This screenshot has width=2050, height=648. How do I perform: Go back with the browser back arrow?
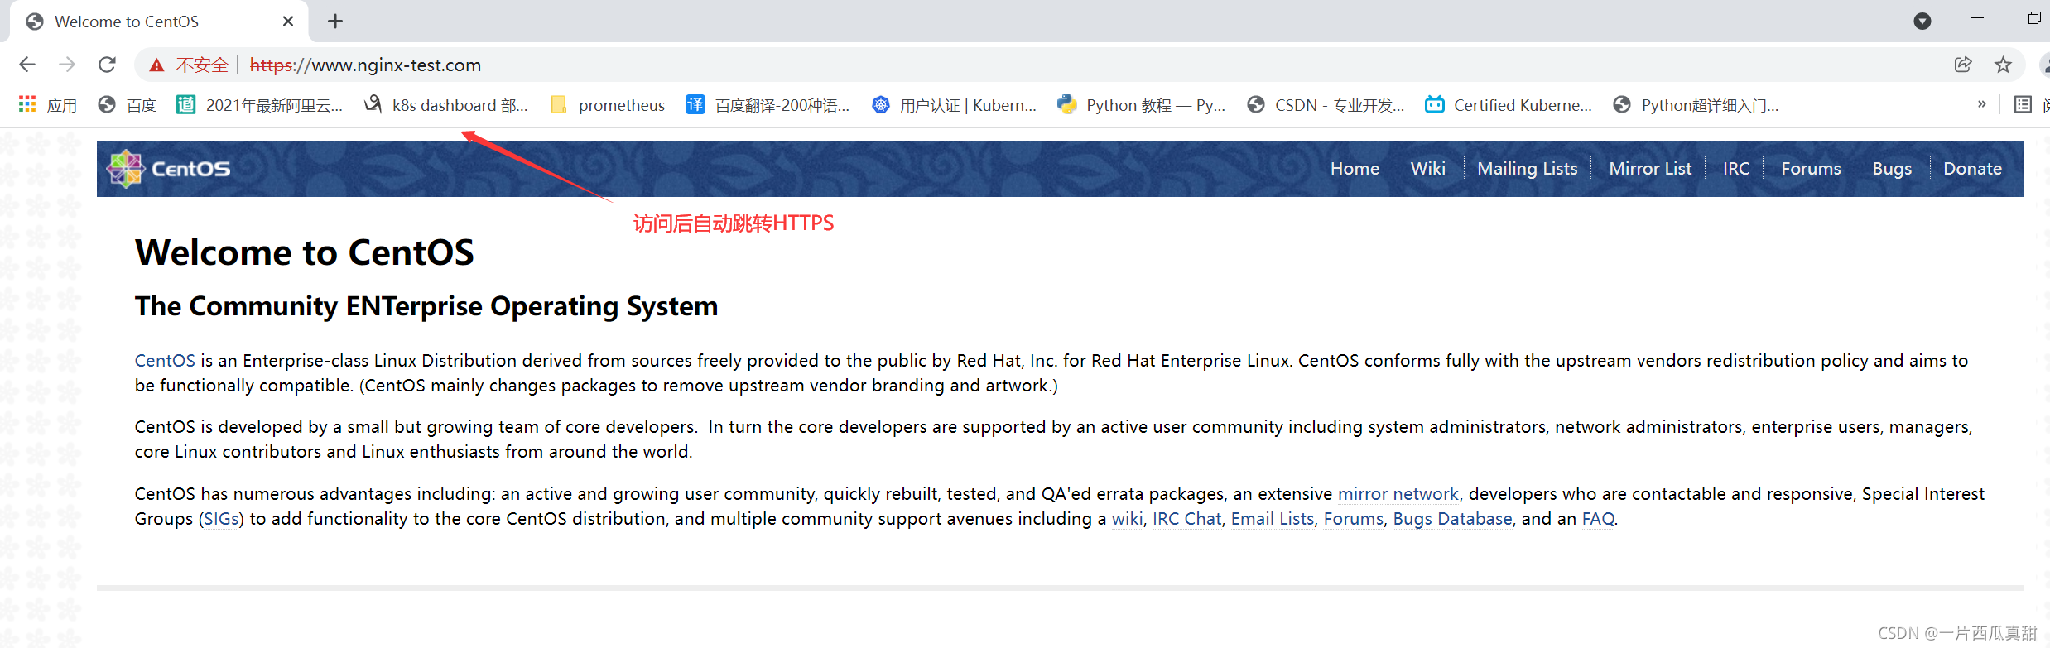click(x=27, y=65)
